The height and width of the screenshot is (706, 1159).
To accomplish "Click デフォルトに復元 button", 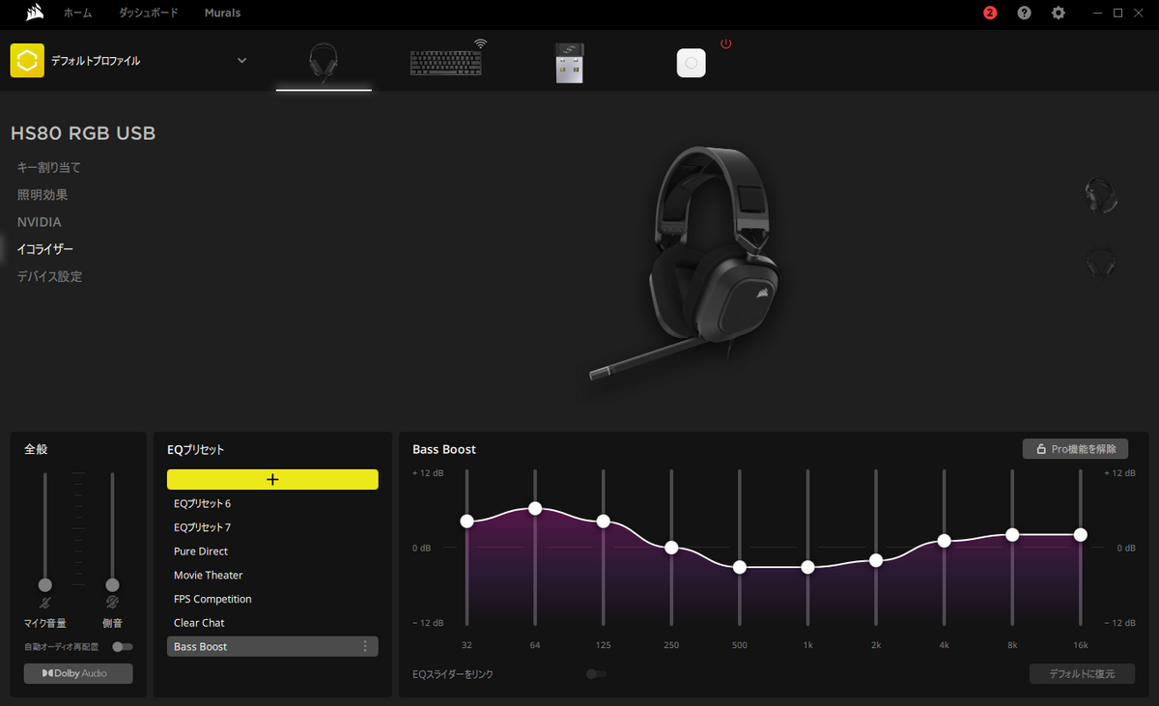I will click(1082, 674).
